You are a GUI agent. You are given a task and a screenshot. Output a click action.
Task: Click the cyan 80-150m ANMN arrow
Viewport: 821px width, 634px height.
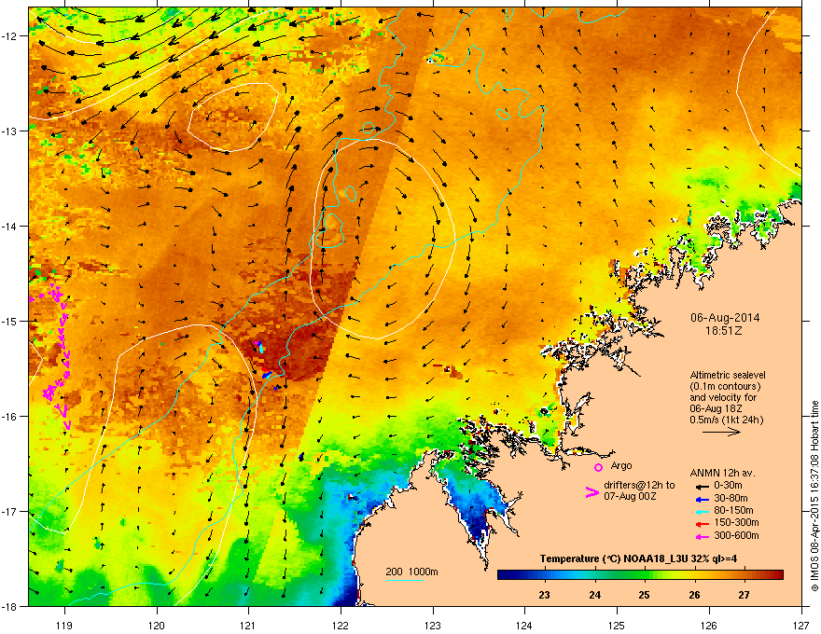pos(702,511)
